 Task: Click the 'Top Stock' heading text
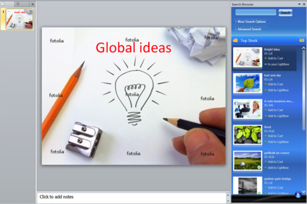tap(249, 41)
